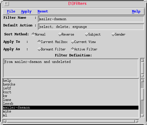Image resolution: width=147 pixels, height=125 pixels.
Task: Select the 'kw' filter in list
Action: 71,96
